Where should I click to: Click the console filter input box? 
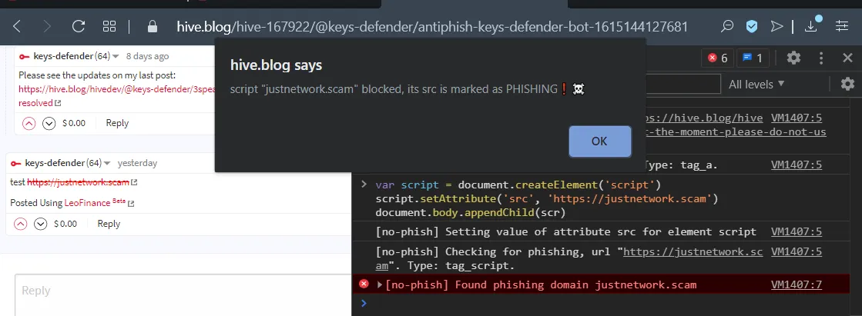(683, 84)
